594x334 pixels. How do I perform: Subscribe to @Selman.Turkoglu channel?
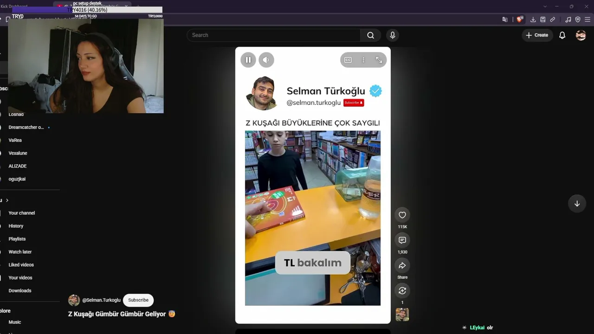[138, 300]
